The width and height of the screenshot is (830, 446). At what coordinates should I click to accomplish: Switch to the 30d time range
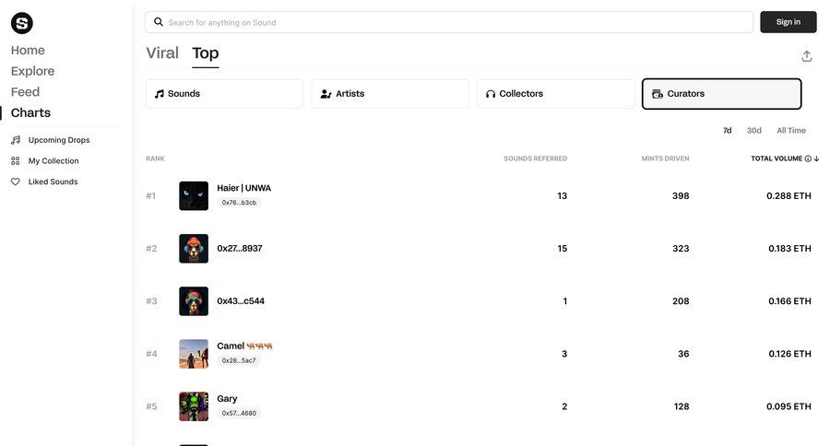click(753, 131)
